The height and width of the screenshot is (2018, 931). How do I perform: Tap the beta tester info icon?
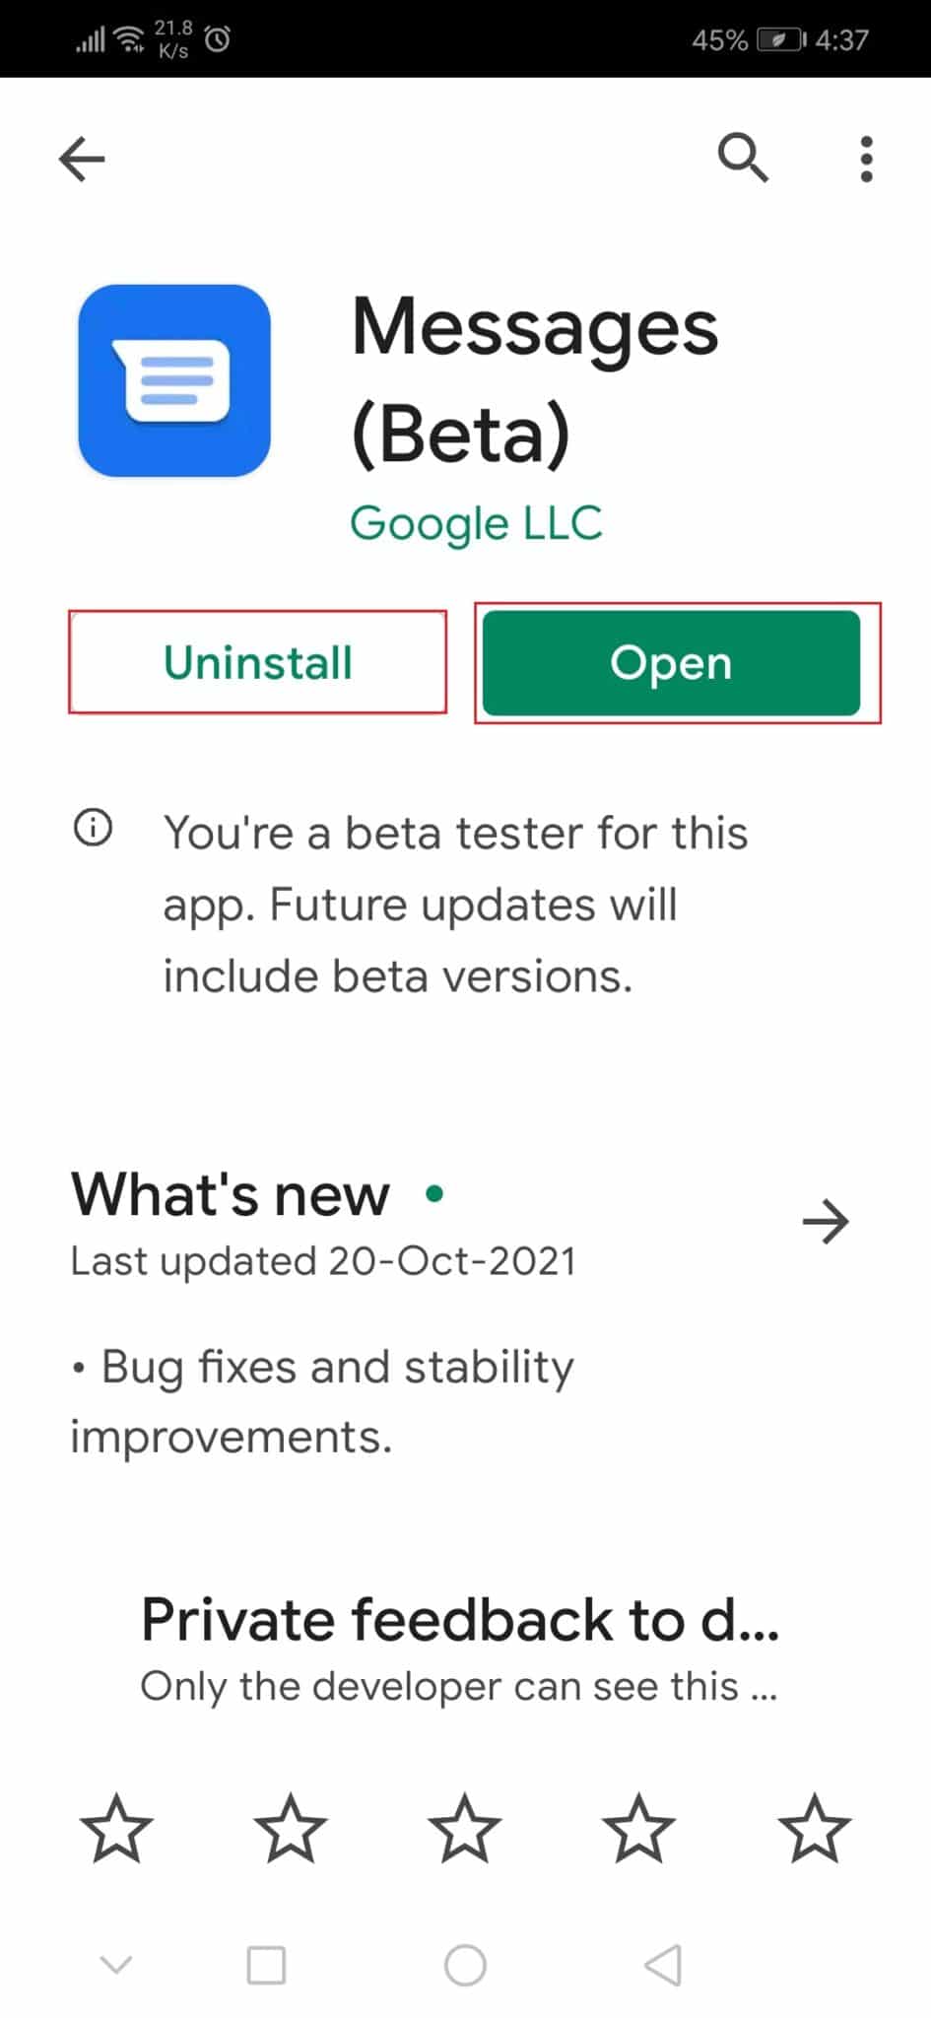tap(94, 828)
